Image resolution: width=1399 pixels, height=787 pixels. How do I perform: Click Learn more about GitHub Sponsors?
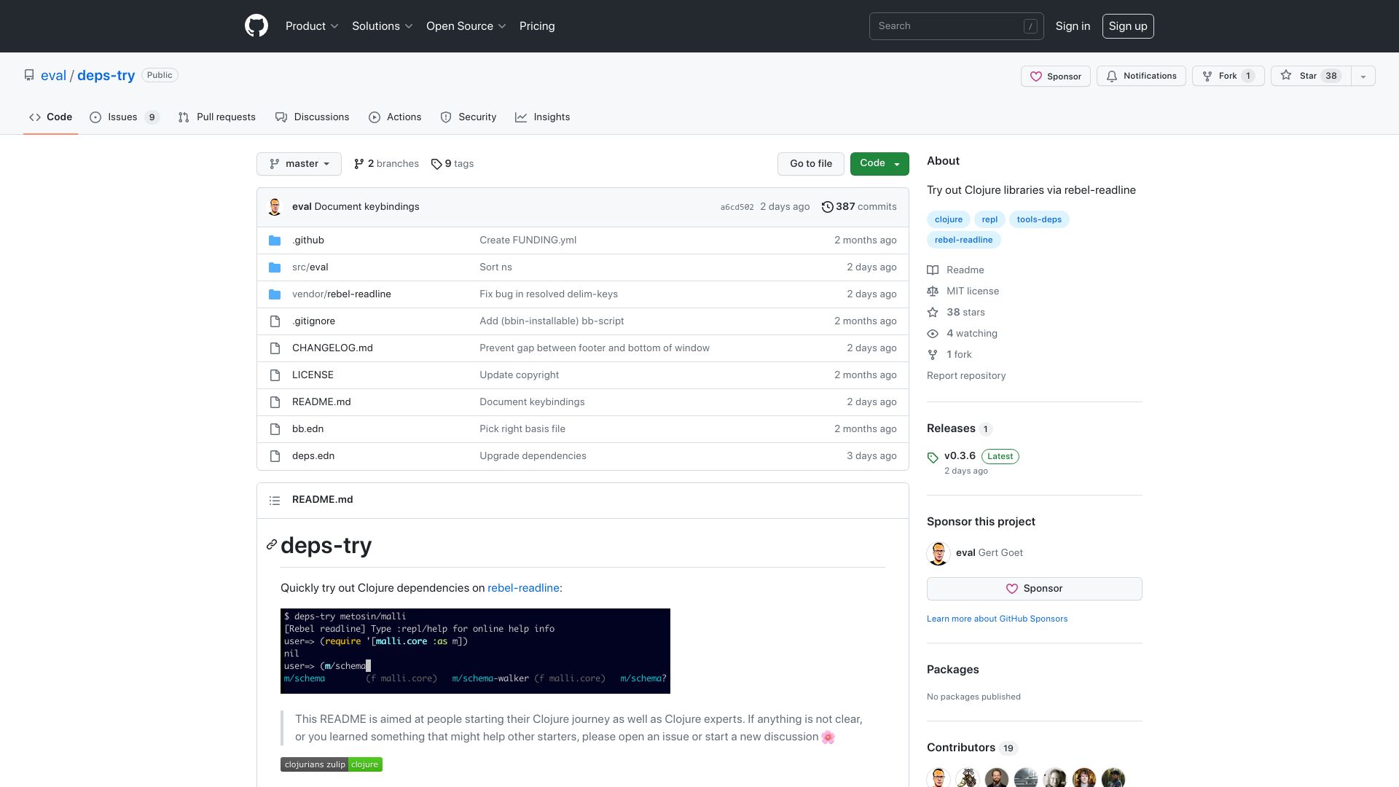[x=997, y=619]
